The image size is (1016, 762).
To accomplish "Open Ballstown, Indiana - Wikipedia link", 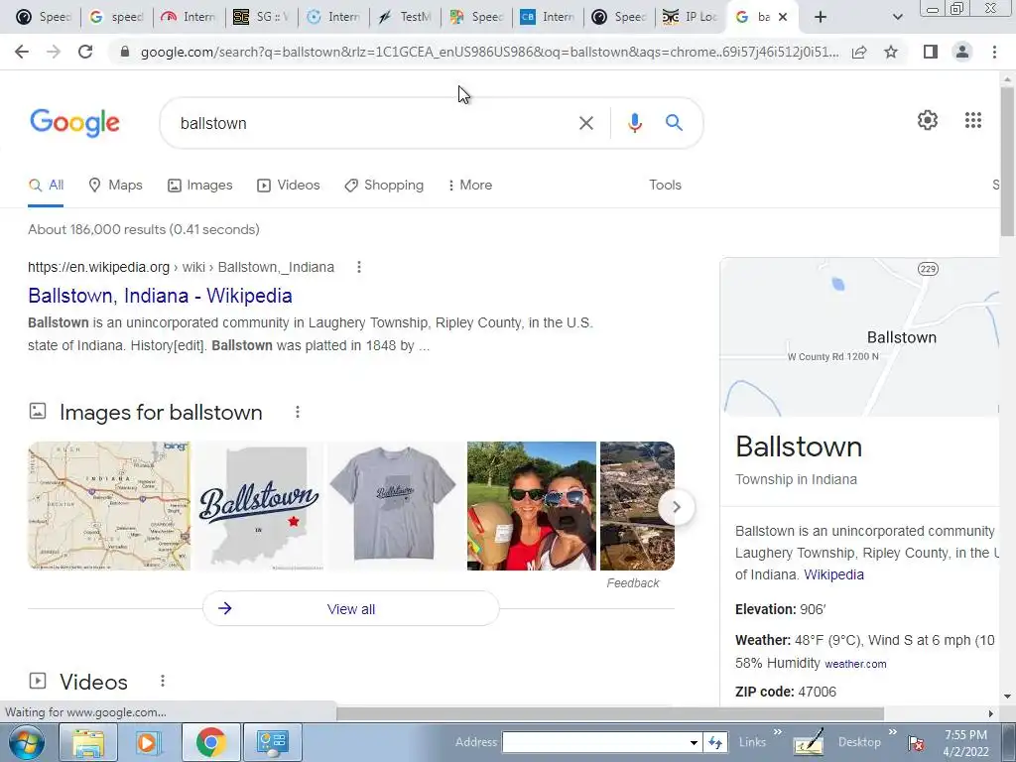I will click(x=160, y=296).
